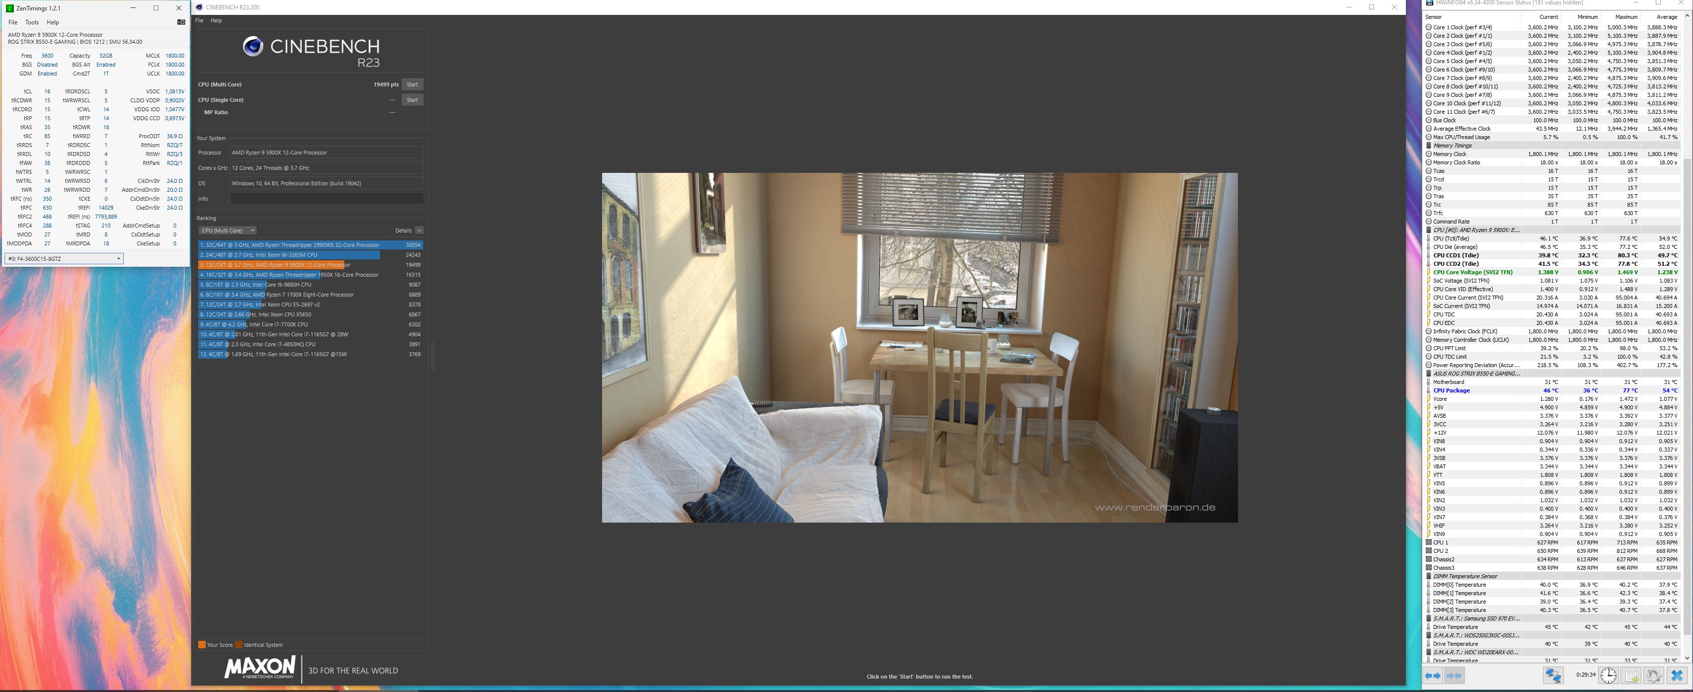Open HWiNFO sensor settings gear icon
This screenshot has width=1693, height=692.
click(x=1654, y=675)
